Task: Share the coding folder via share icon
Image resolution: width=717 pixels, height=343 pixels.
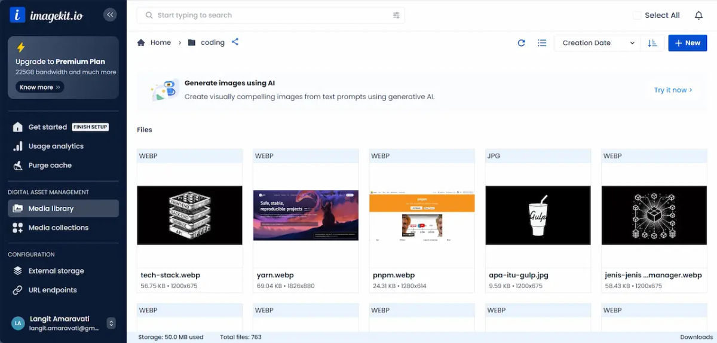Action: [235, 42]
